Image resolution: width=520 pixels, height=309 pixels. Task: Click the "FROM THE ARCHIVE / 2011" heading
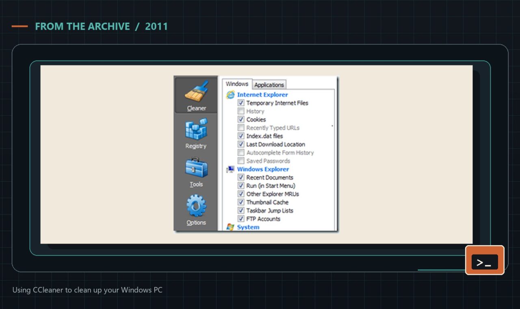[101, 26]
